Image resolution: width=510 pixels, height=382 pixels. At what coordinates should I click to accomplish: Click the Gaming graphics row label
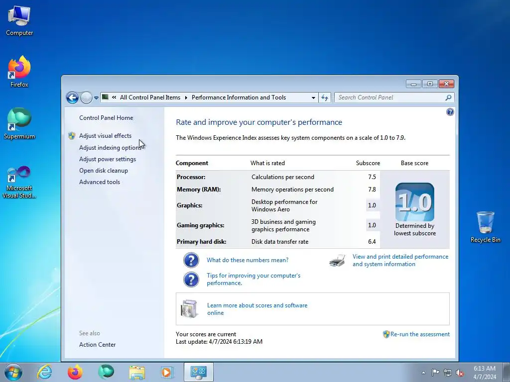tap(200, 225)
